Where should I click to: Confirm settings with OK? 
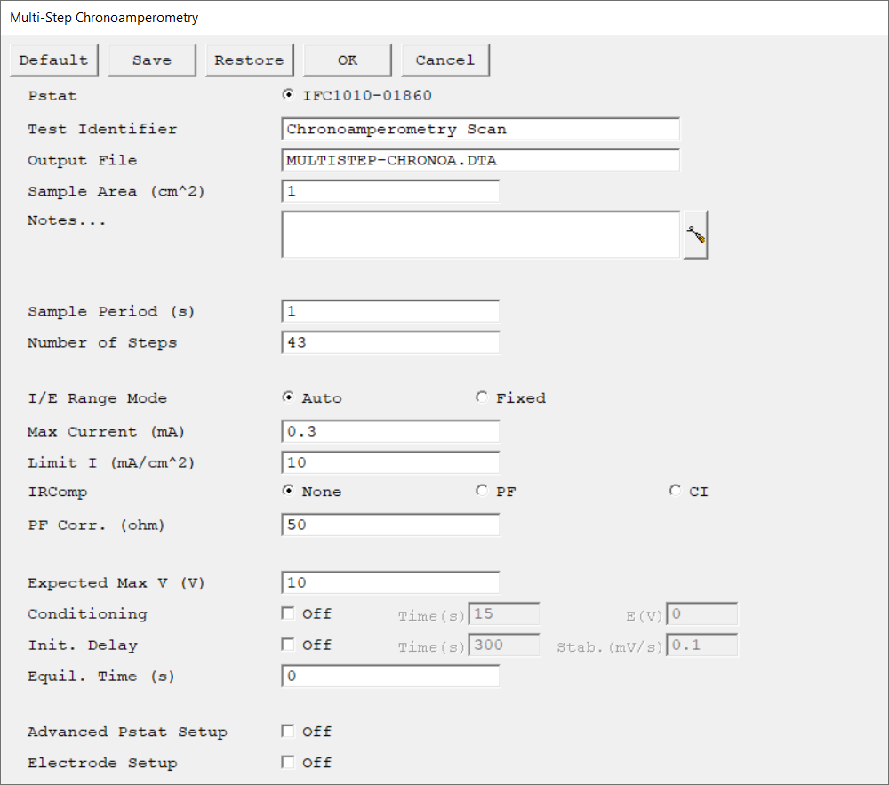click(x=348, y=60)
